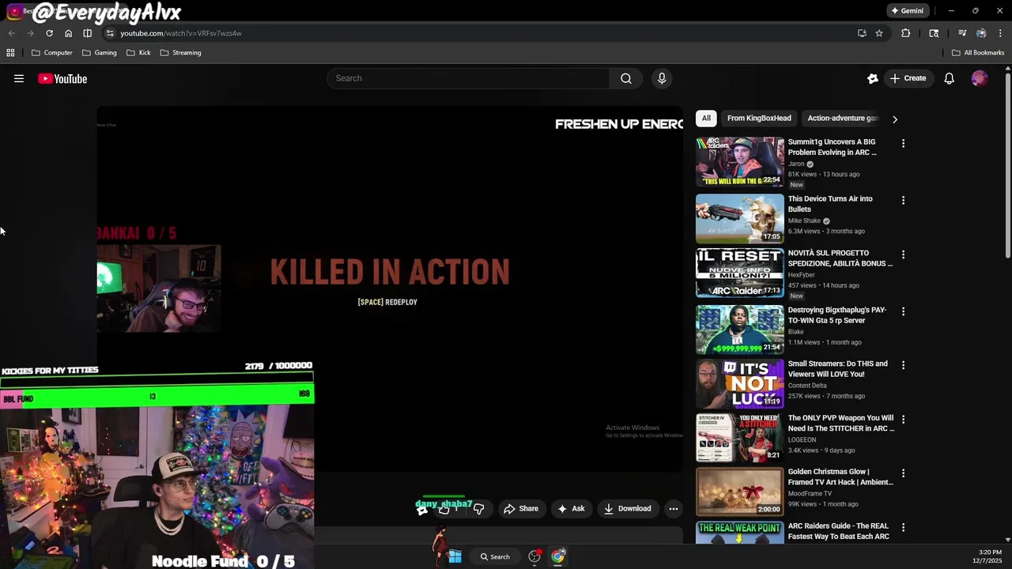Click the Ask button under video
The height and width of the screenshot is (569, 1012).
571,509
